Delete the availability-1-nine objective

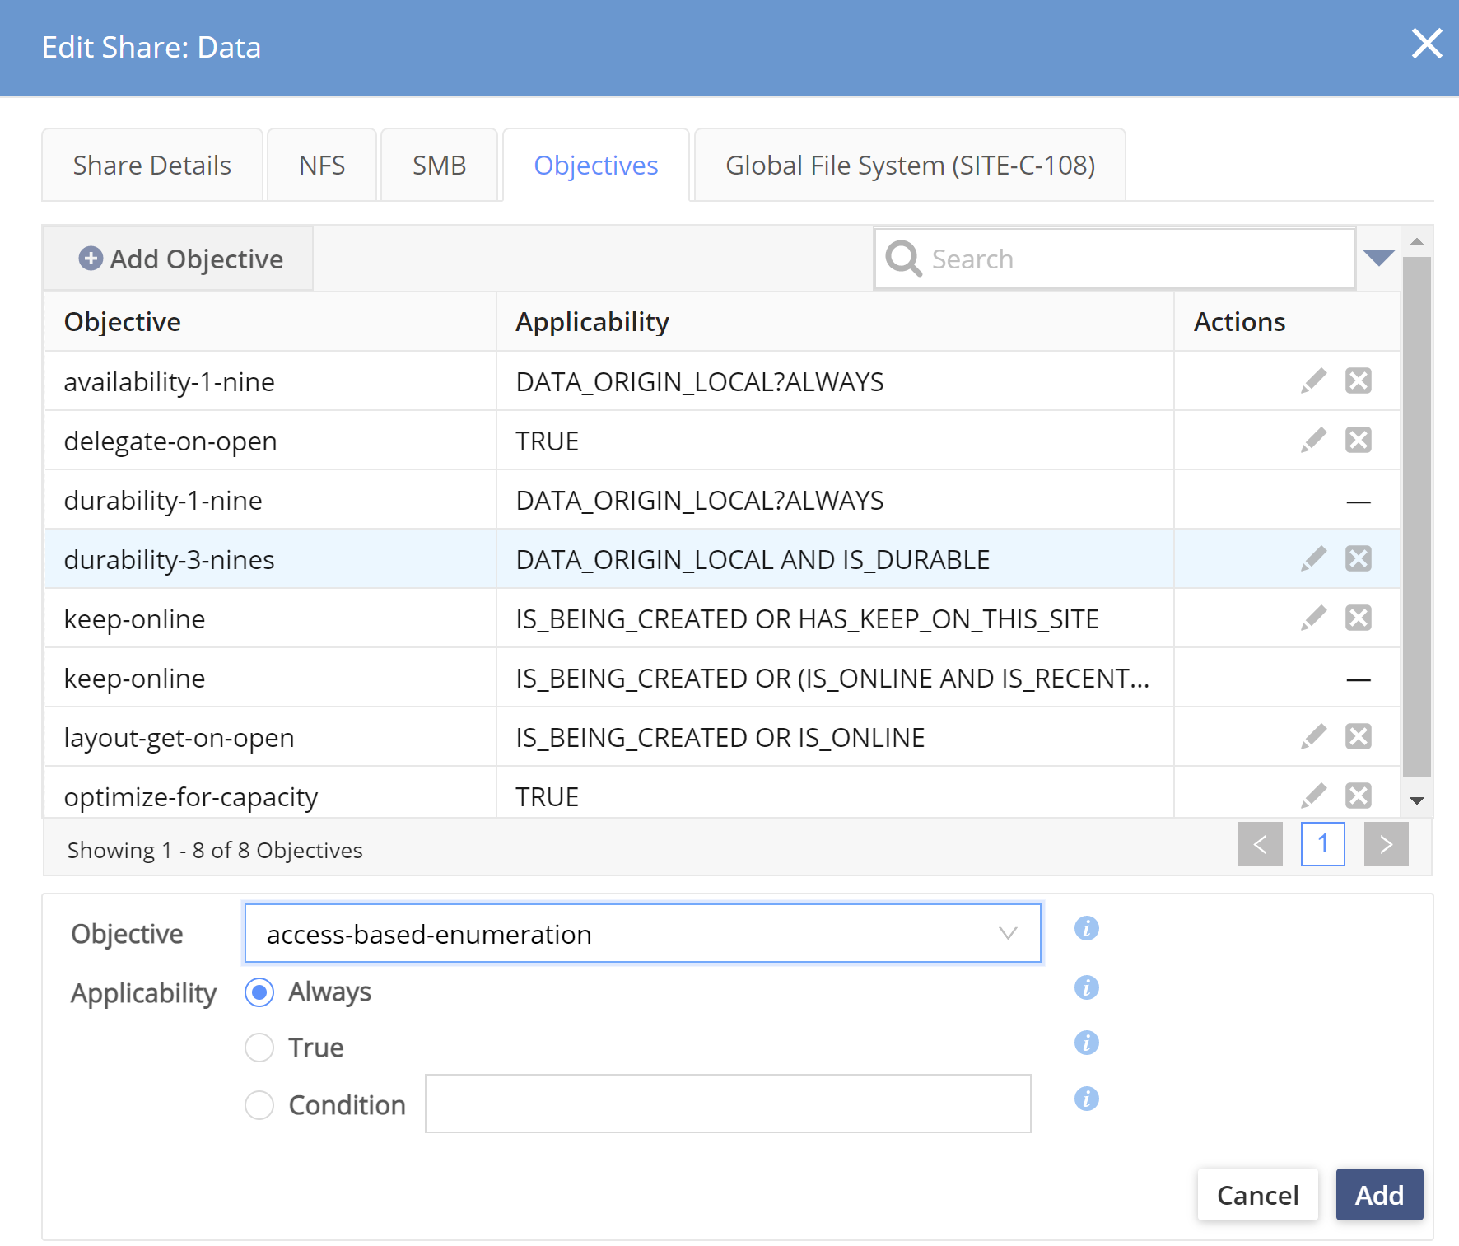1359,381
